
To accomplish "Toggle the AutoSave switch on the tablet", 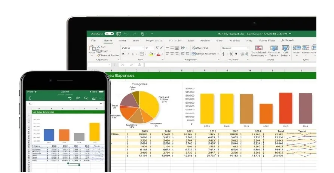I will (109, 34).
